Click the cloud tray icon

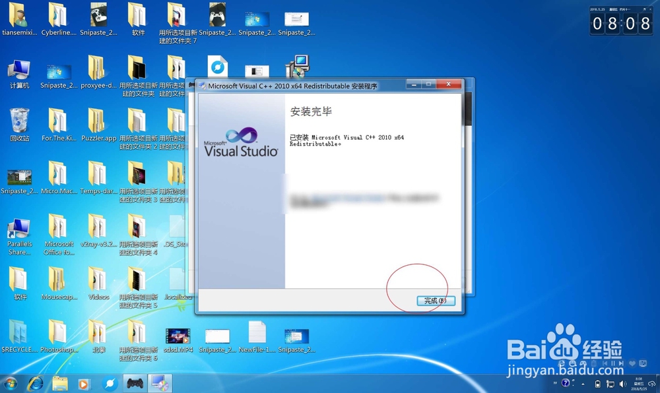click(x=652, y=384)
